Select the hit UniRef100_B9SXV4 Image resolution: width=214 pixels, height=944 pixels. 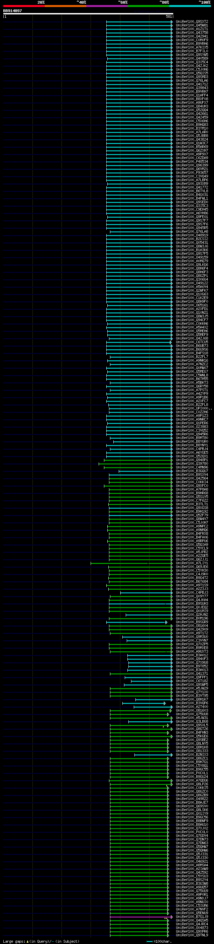click(x=192, y=475)
